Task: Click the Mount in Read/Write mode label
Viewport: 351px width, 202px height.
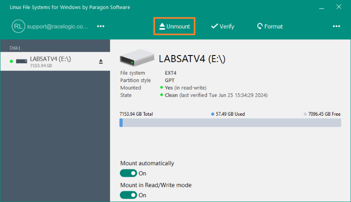Action: point(156,185)
